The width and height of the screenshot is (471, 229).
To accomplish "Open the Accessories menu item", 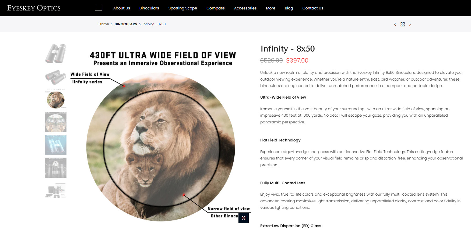I will tap(245, 8).
